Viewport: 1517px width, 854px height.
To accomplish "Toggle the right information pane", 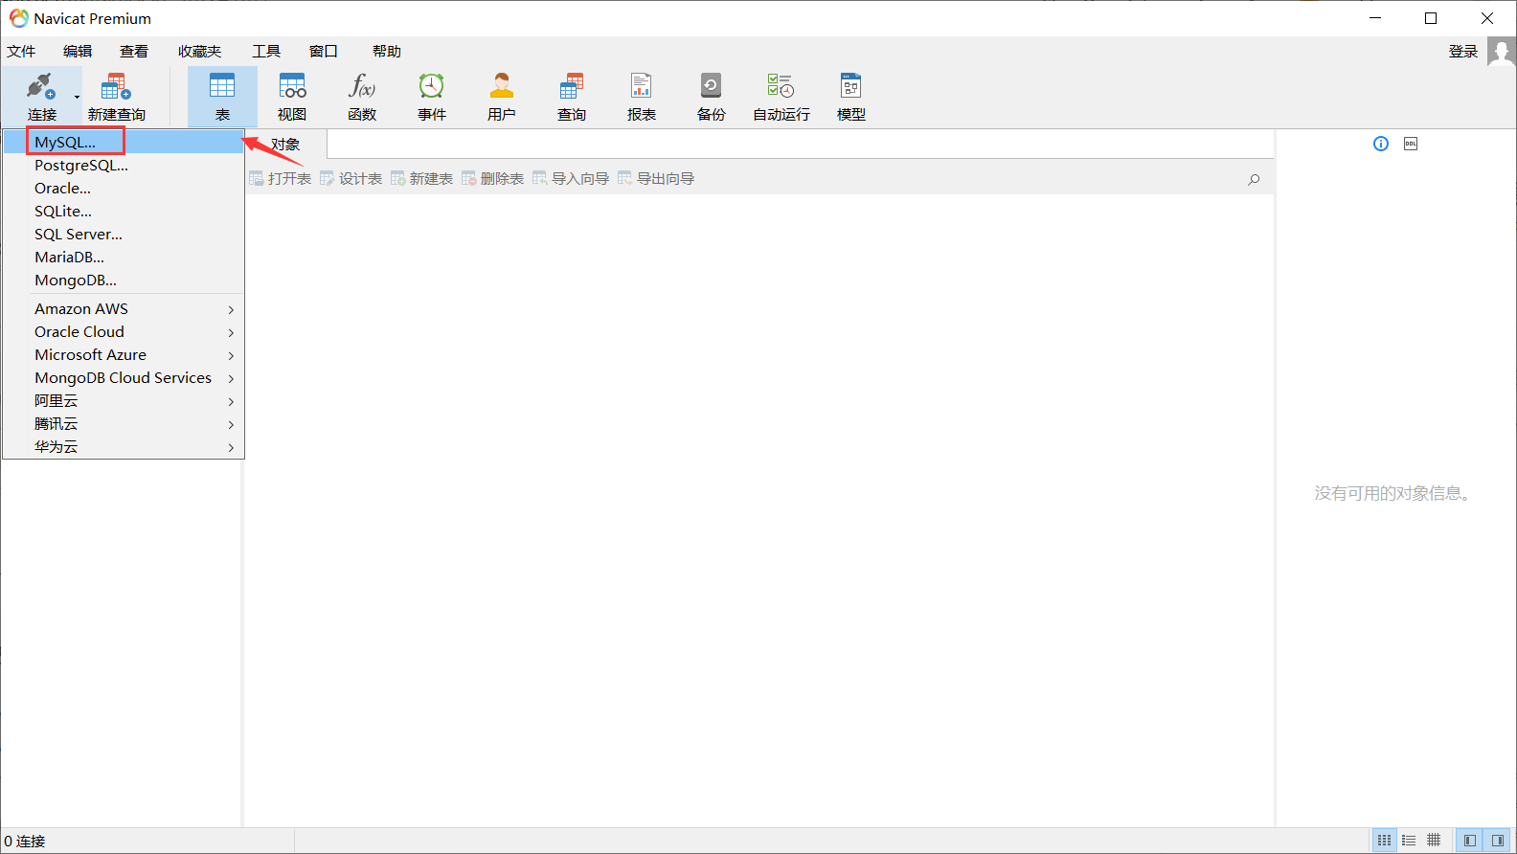I will coord(1498,840).
